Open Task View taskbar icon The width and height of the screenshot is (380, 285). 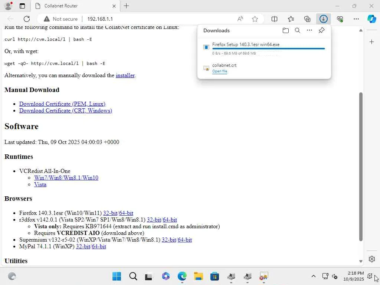tap(148, 276)
